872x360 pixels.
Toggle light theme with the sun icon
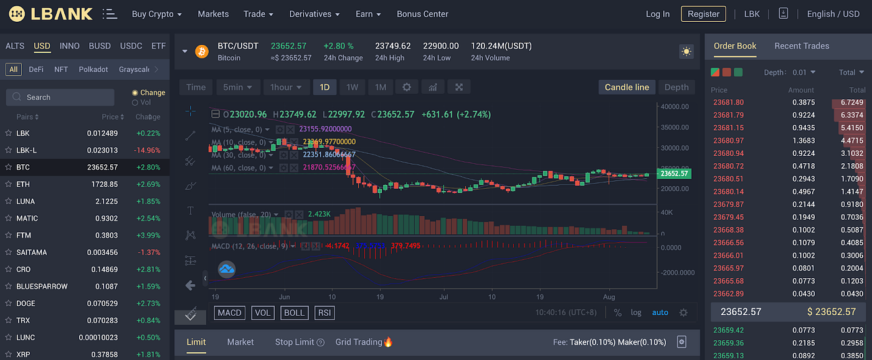coord(686,52)
